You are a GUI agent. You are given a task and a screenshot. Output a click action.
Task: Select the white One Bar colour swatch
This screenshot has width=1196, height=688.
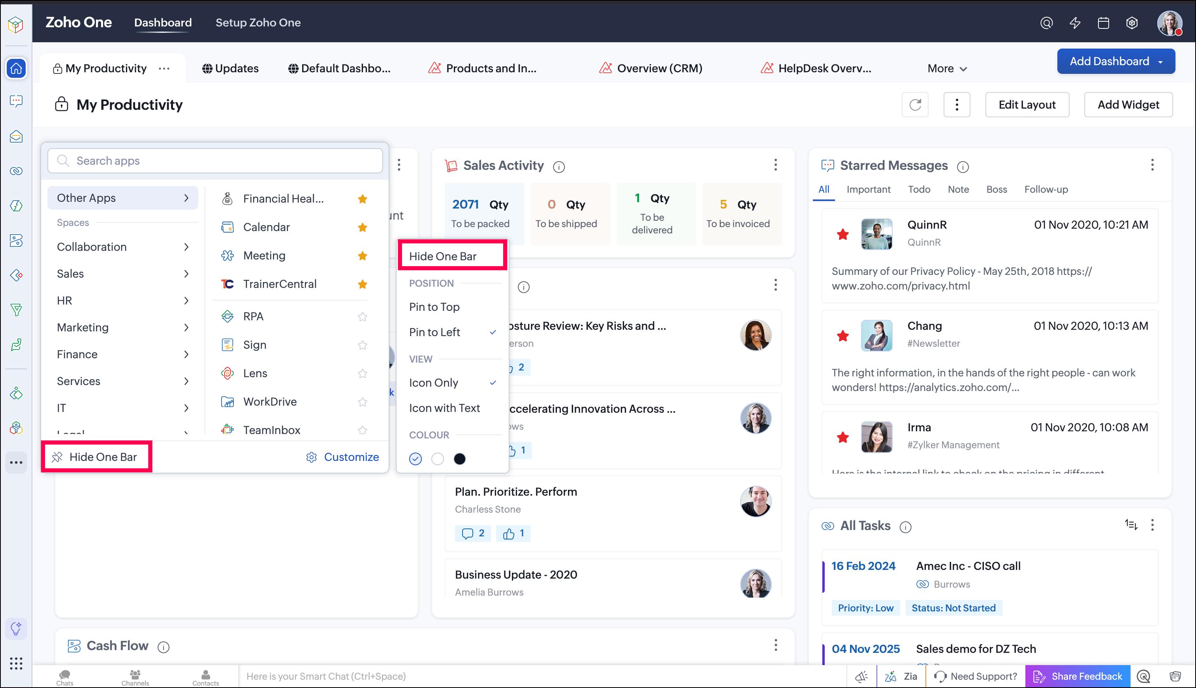[x=438, y=459]
